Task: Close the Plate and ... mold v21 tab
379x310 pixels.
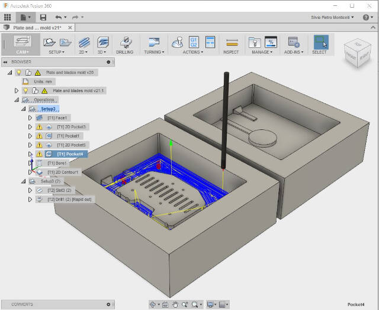Action: 70,28
